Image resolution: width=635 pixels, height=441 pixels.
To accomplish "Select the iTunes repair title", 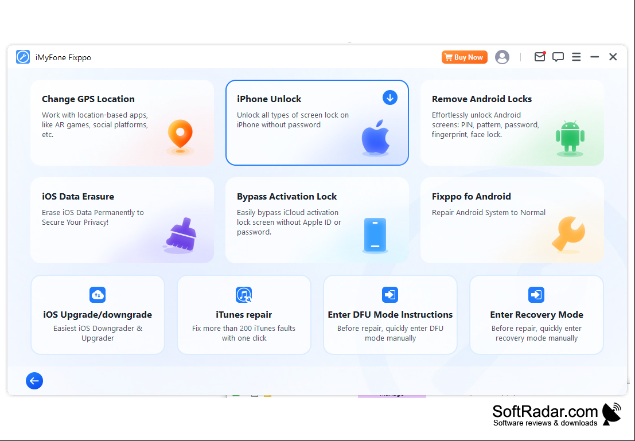I will coord(244,315).
